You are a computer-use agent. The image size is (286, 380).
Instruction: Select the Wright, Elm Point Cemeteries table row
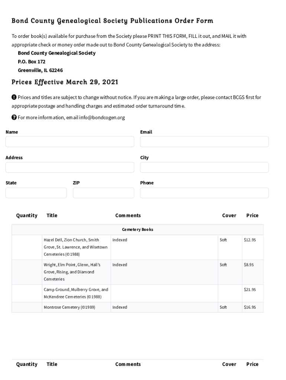[138, 272]
